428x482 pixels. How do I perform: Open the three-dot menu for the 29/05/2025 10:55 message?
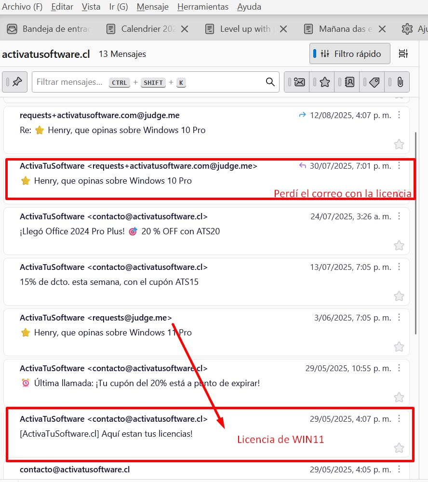(399, 368)
